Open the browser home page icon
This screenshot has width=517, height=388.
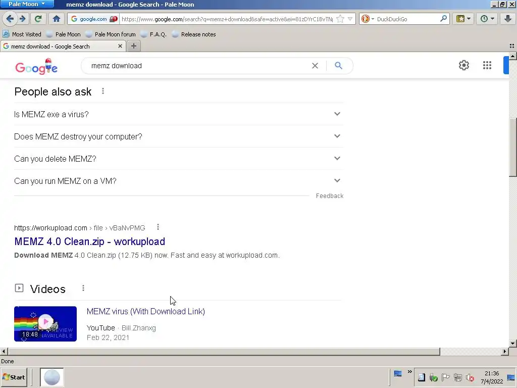(57, 19)
